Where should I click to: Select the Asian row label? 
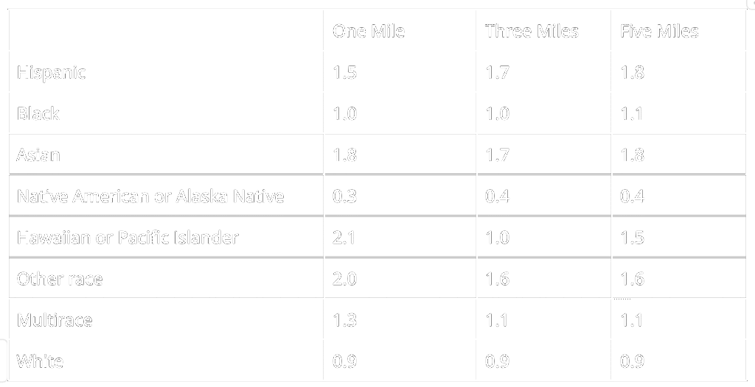coord(38,155)
